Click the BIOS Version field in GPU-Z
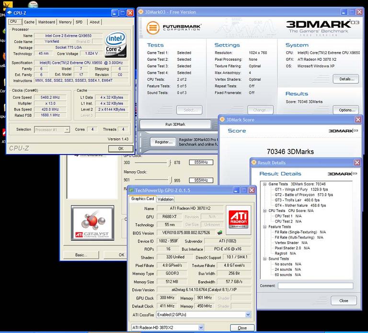Viewport: 368px width, 333px height. coord(186,233)
